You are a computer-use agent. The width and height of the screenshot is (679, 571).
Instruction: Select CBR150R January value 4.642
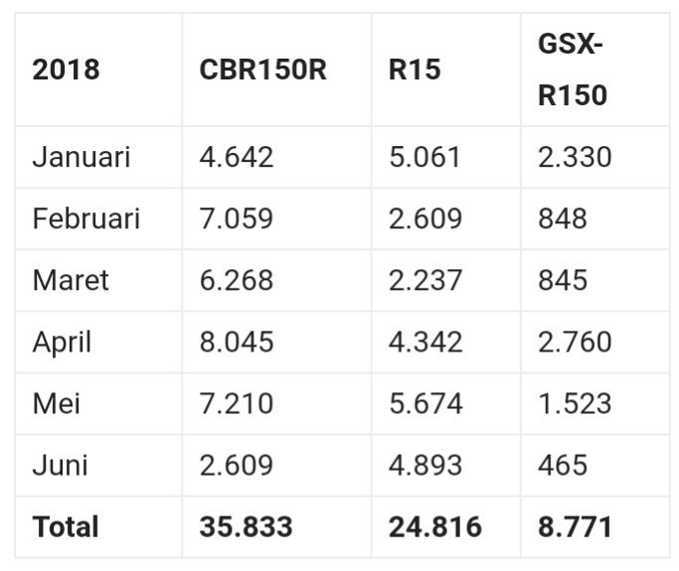[236, 157]
